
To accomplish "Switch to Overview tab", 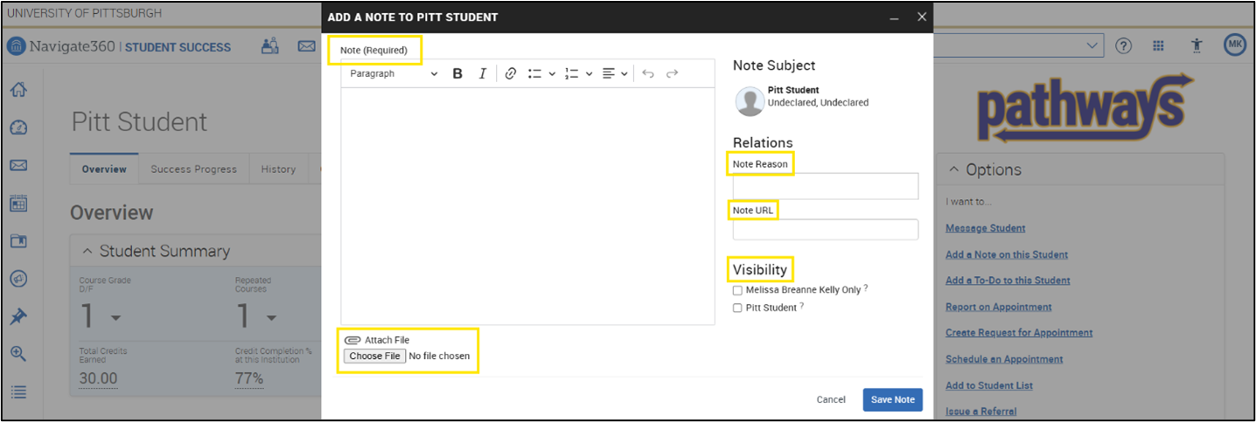I will click(104, 169).
